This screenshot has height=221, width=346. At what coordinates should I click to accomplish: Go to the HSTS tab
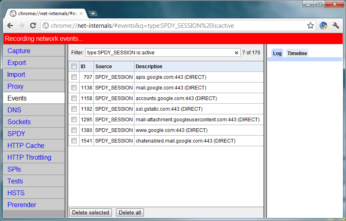34,193
